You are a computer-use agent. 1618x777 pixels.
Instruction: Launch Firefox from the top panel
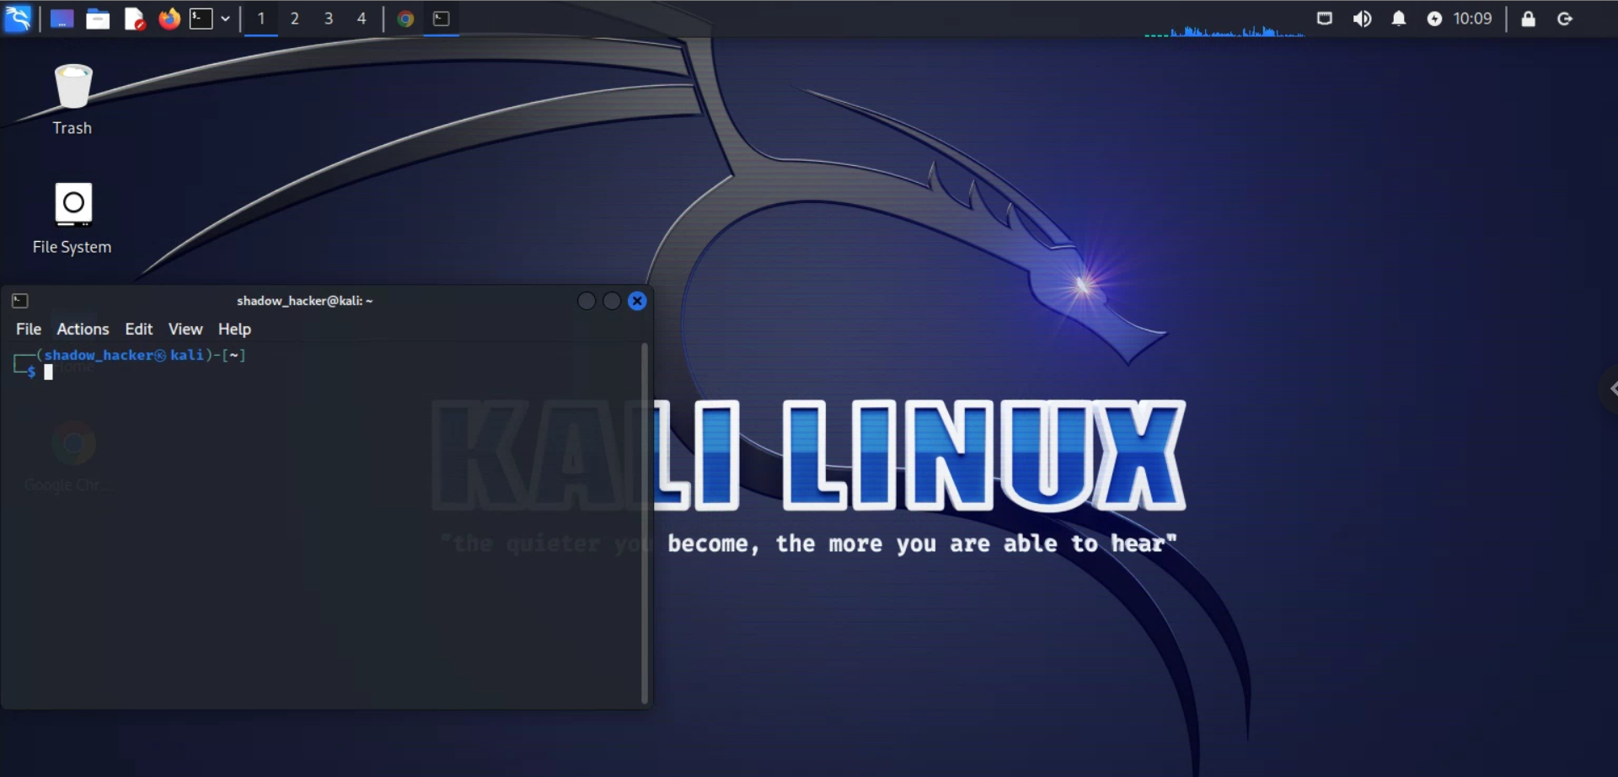169,19
